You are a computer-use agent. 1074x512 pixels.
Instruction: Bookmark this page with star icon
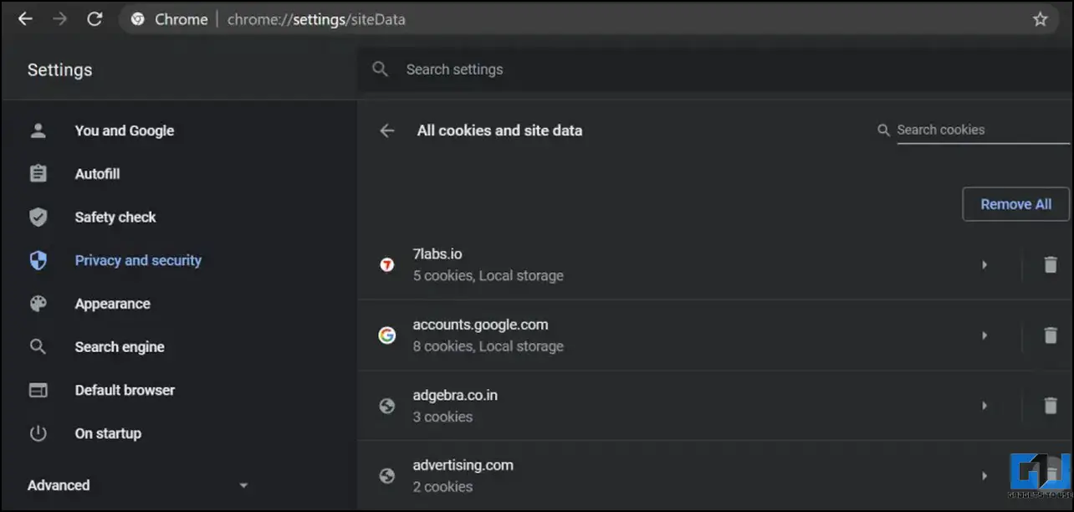point(1040,19)
